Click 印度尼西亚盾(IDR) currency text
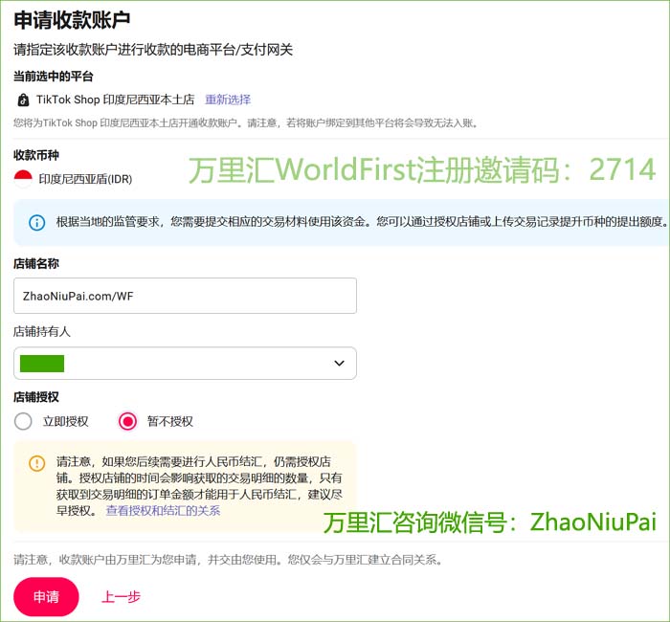This screenshot has width=670, height=622. (85, 179)
